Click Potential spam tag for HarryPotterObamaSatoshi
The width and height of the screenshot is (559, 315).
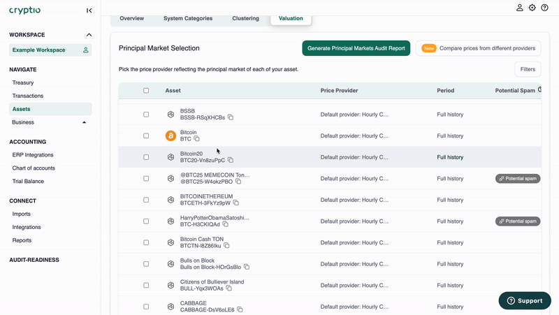click(518, 221)
